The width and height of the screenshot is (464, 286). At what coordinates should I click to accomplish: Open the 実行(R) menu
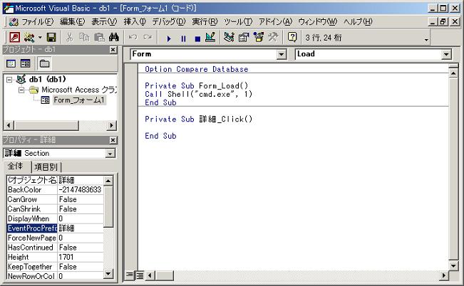pyautogui.click(x=205, y=21)
